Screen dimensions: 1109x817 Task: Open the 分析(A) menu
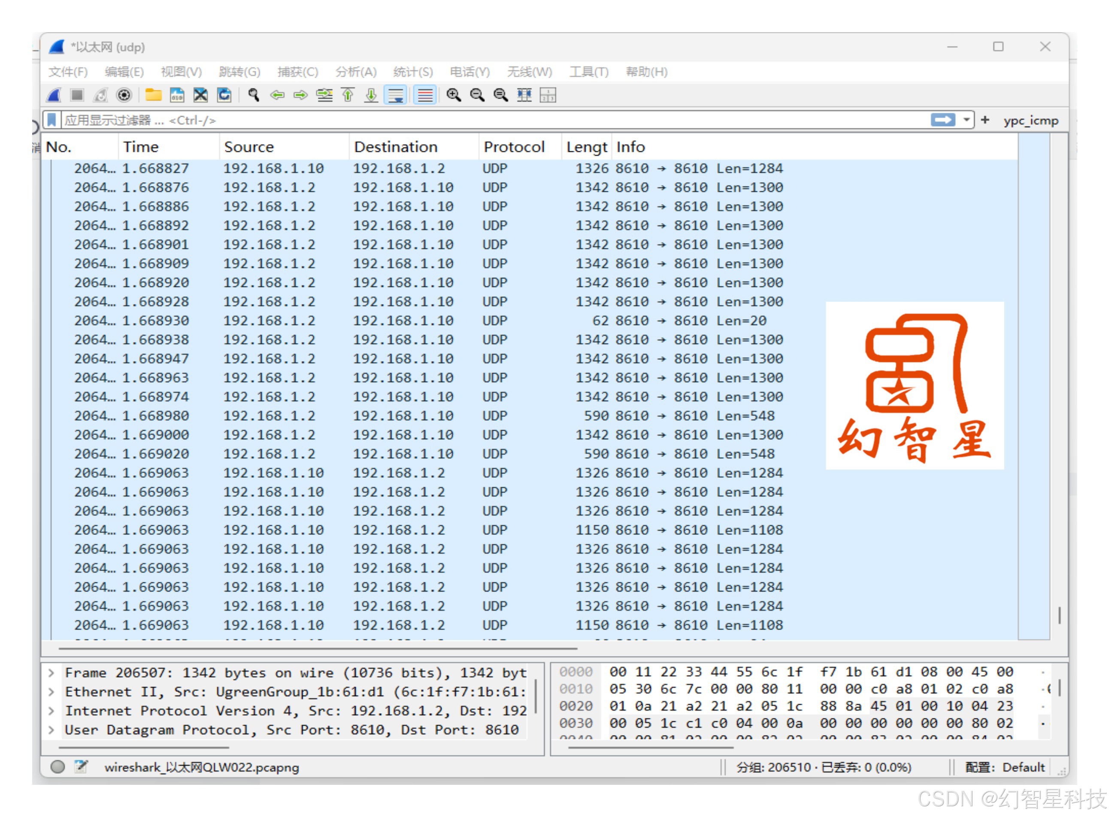click(x=355, y=72)
